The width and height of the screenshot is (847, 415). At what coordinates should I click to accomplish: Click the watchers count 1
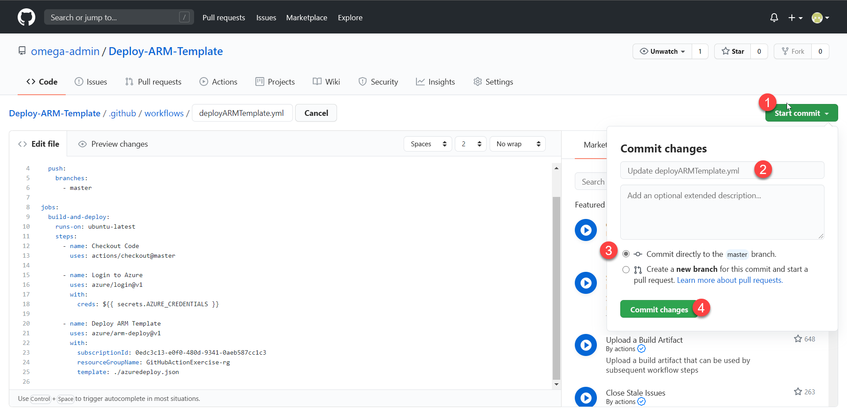tap(700, 51)
